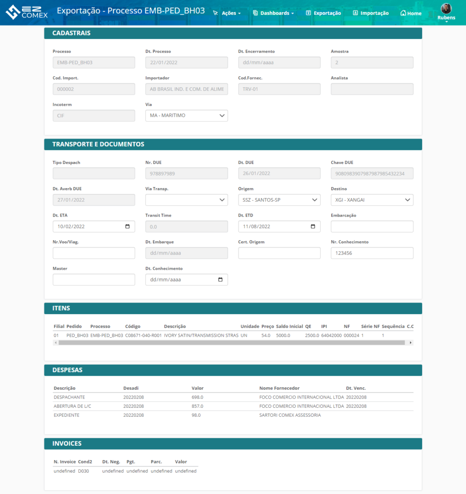Click the Home house icon
The width and height of the screenshot is (466, 494).
click(x=403, y=13)
